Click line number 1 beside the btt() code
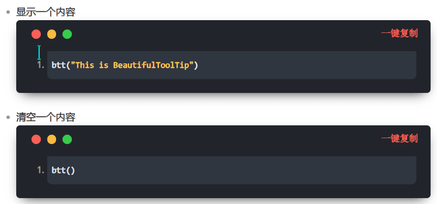The width and height of the screenshot is (437, 204). (x=41, y=170)
